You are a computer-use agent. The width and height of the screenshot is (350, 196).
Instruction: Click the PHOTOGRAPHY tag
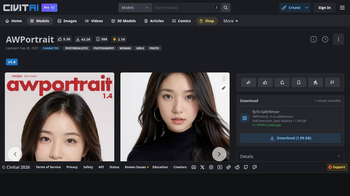coord(104,48)
